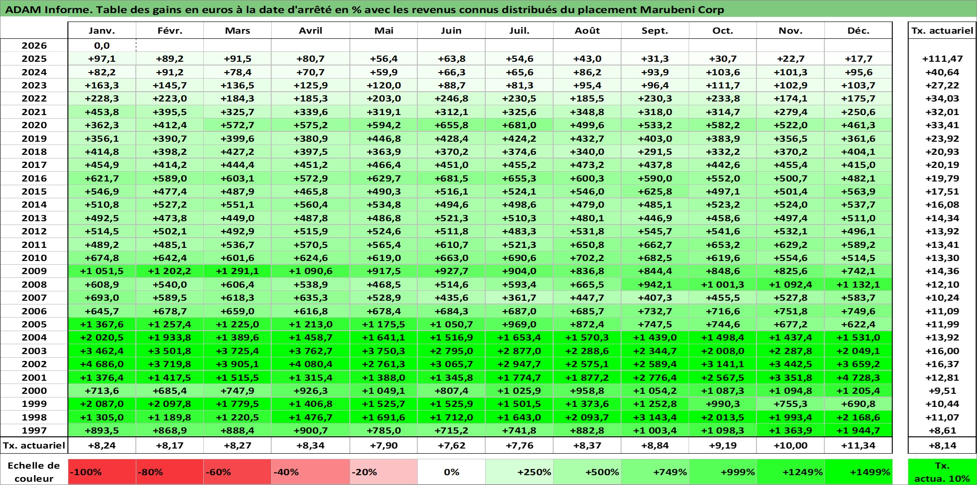Image resolution: width=977 pixels, height=485 pixels.
Task: Click the '+2 168,6' cell in 1998
Action: coord(858,417)
